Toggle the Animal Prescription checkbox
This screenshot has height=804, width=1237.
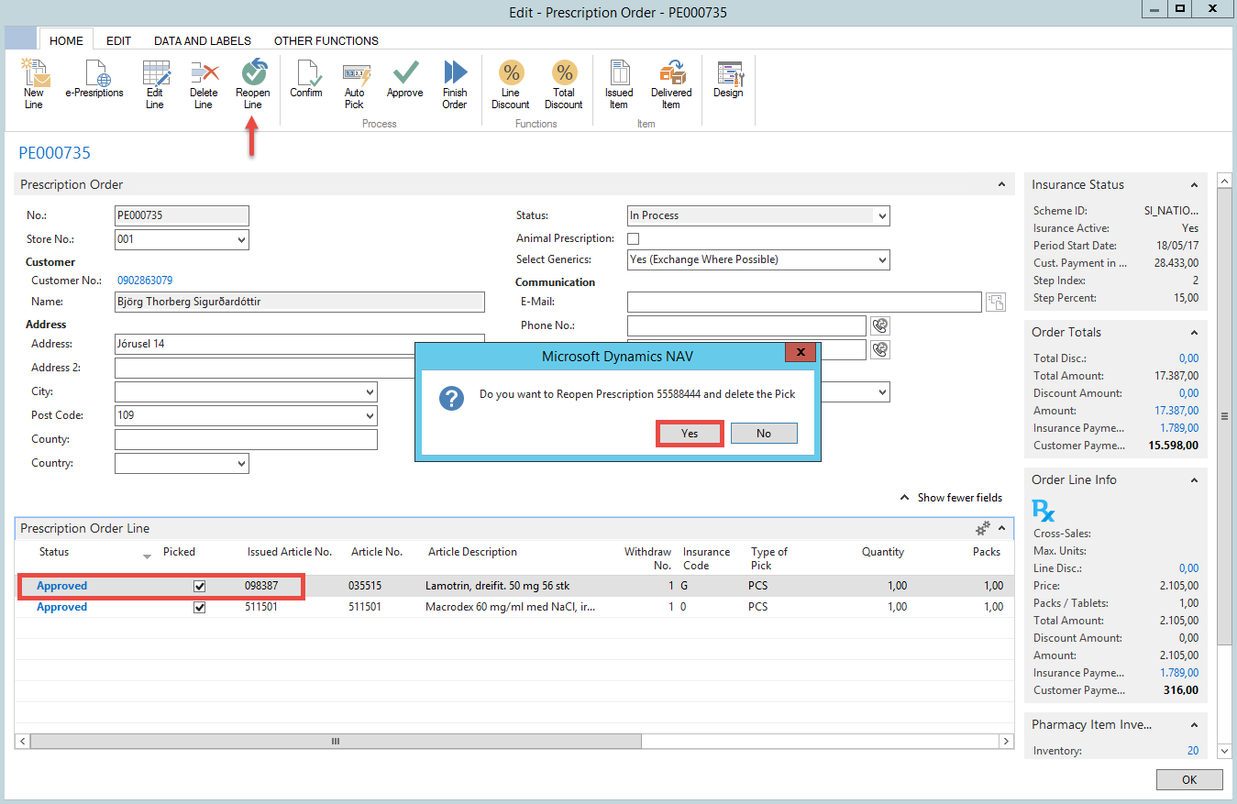pos(633,238)
